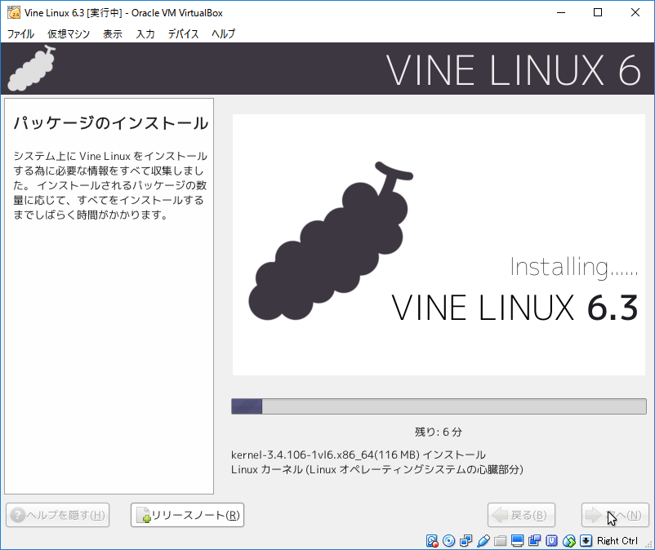This screenshot has width=655, height=550.
Task: Click the virtualization features status icon
Action: (552, 540)
